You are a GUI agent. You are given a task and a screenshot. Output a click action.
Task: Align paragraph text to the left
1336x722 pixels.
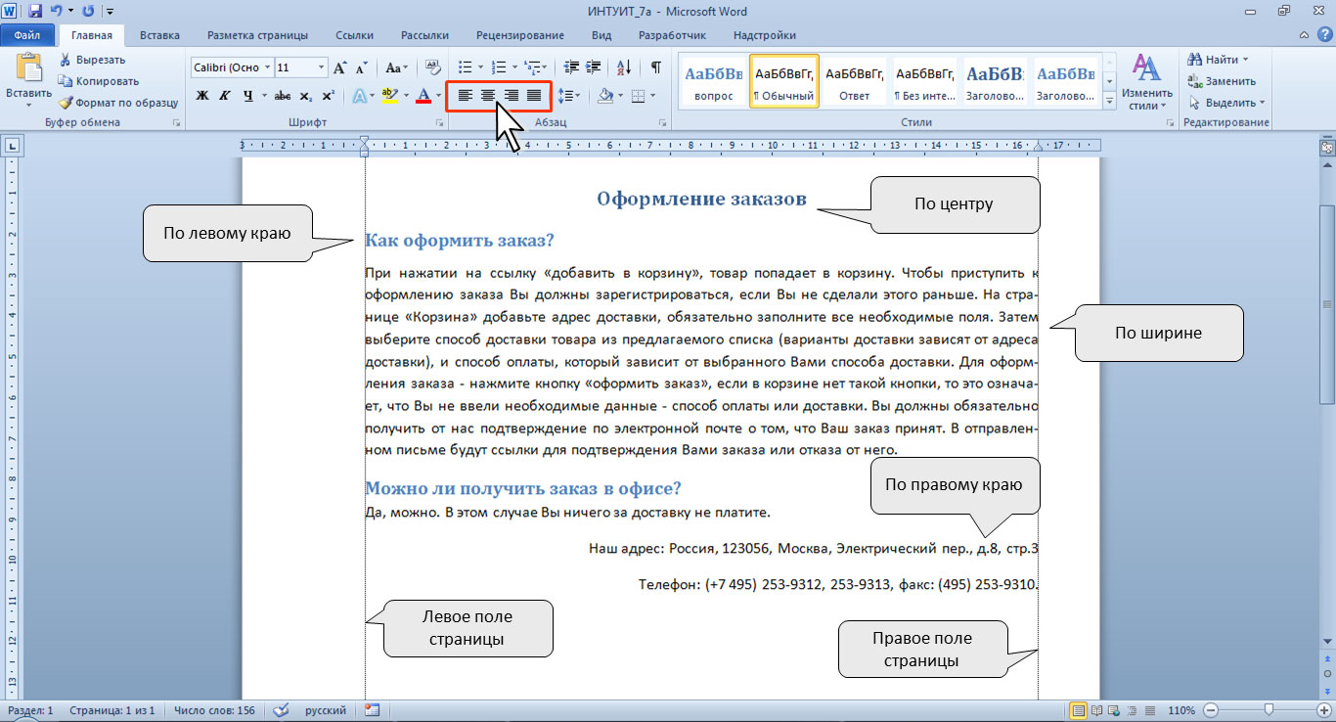[465, 95]
